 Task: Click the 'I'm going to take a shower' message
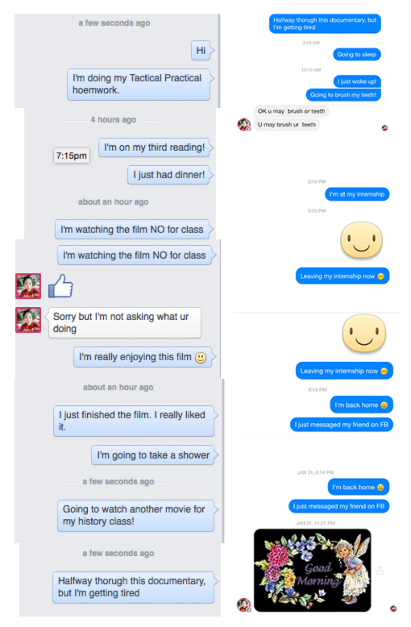[153, 455]
